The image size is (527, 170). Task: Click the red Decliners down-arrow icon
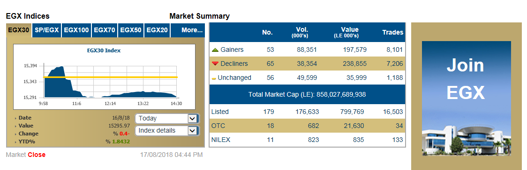215,64
